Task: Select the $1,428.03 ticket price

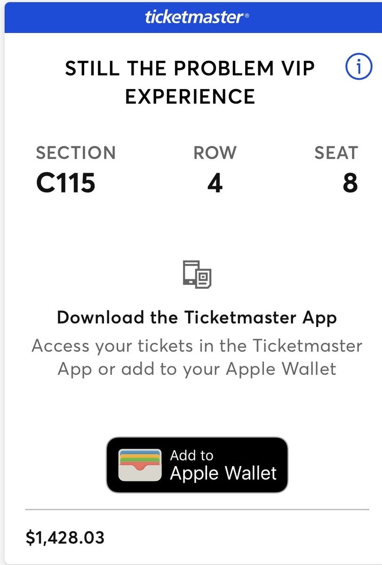Action: [x=65, y=537]
